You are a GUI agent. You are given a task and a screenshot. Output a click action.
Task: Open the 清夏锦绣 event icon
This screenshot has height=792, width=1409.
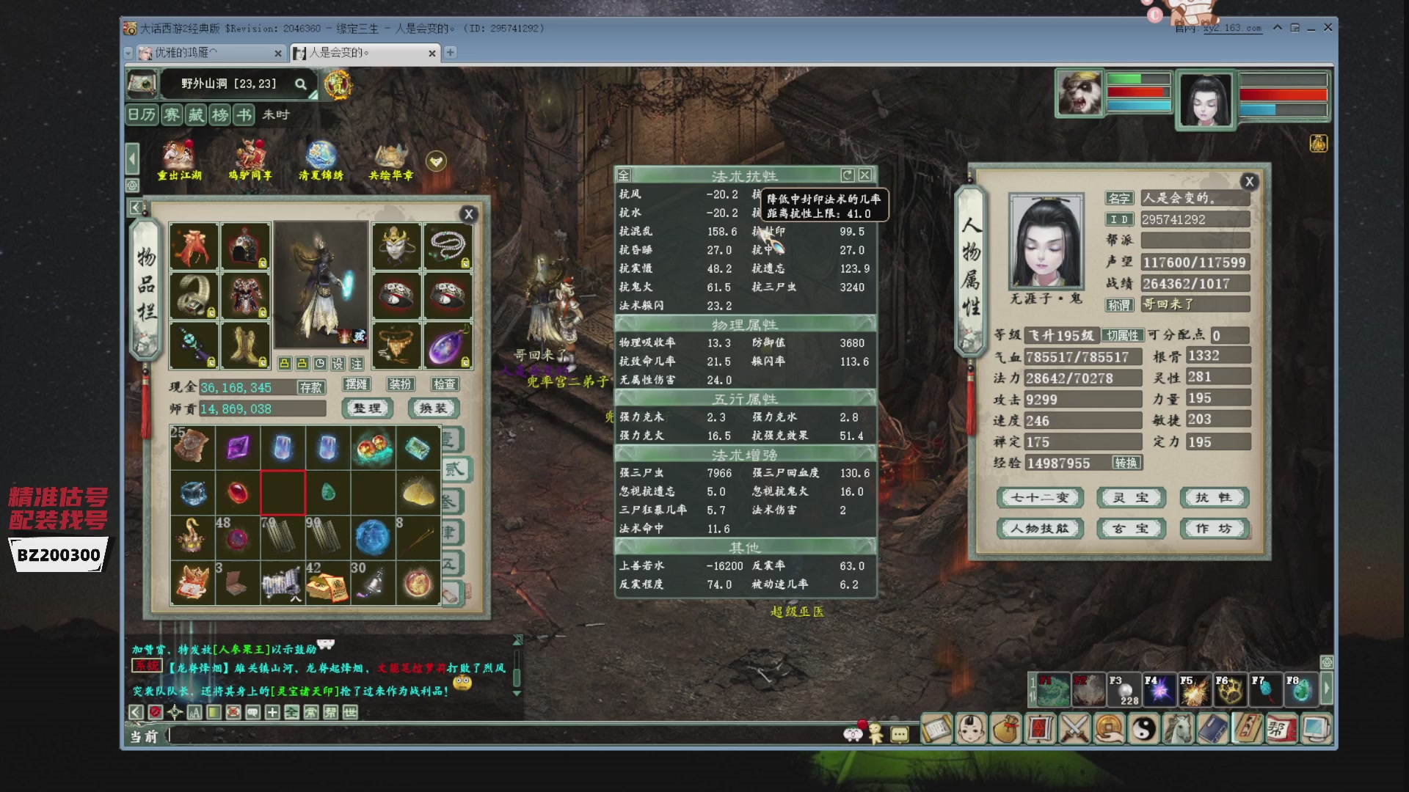(x=321, y=160)
